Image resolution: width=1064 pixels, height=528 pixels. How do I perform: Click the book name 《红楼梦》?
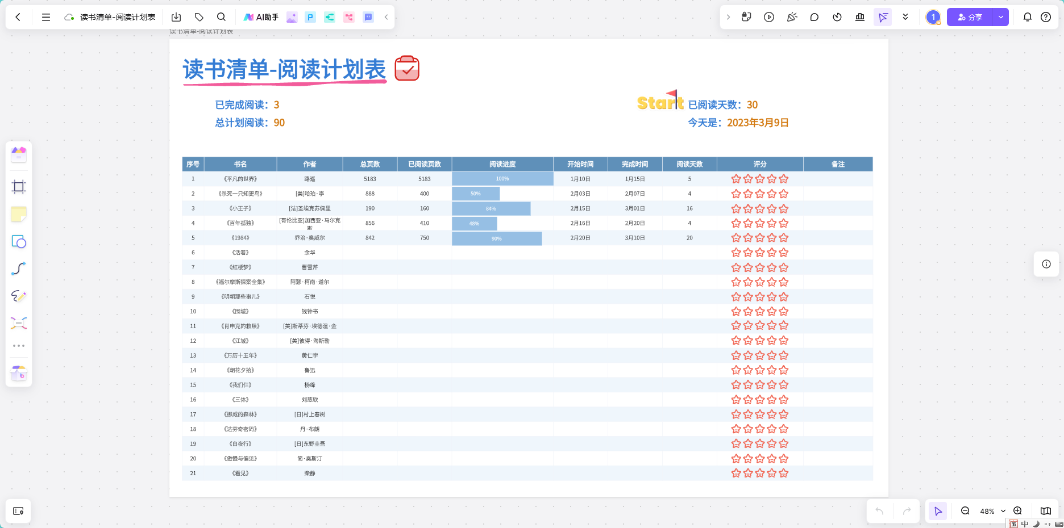click(x=240, y=267)
